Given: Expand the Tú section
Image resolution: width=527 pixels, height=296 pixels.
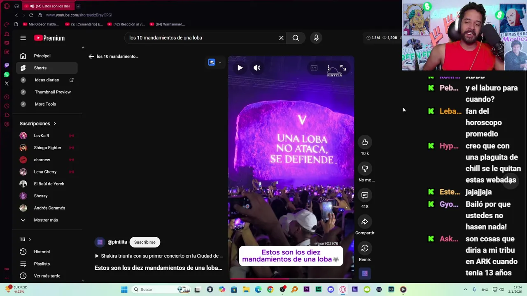Looking at the screenshot, I should (25, 239).
